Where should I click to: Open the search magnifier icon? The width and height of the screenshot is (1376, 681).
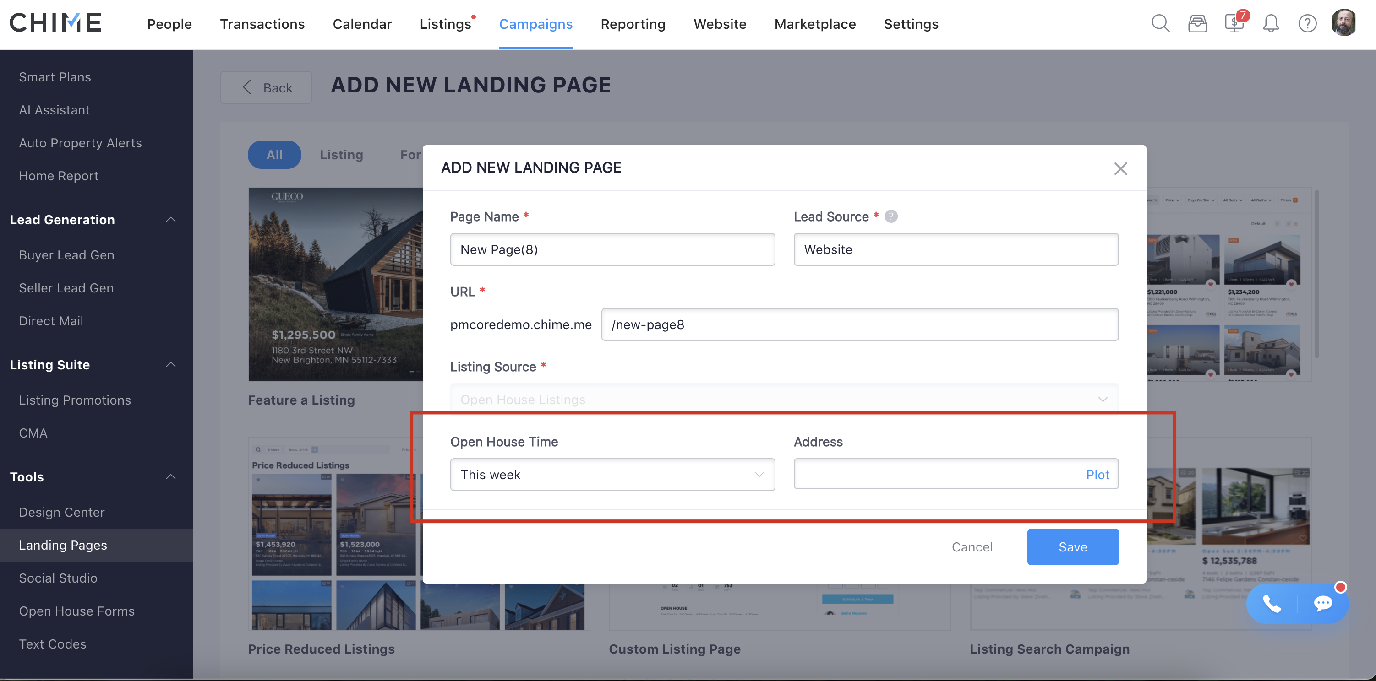click(1160, 23)
